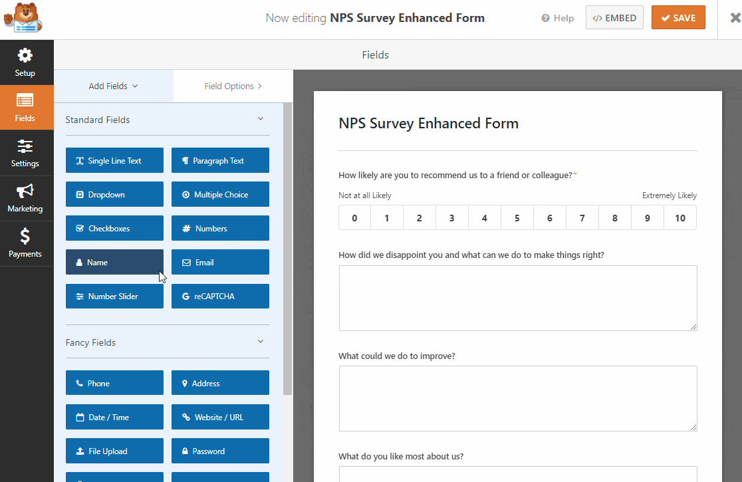
Task: Click the 'How likely are you to recommend' question
Action: coord(455,175)
